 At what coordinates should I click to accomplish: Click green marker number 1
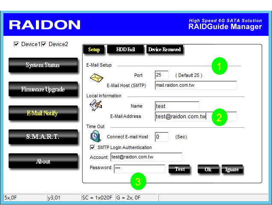click(219, 66)
